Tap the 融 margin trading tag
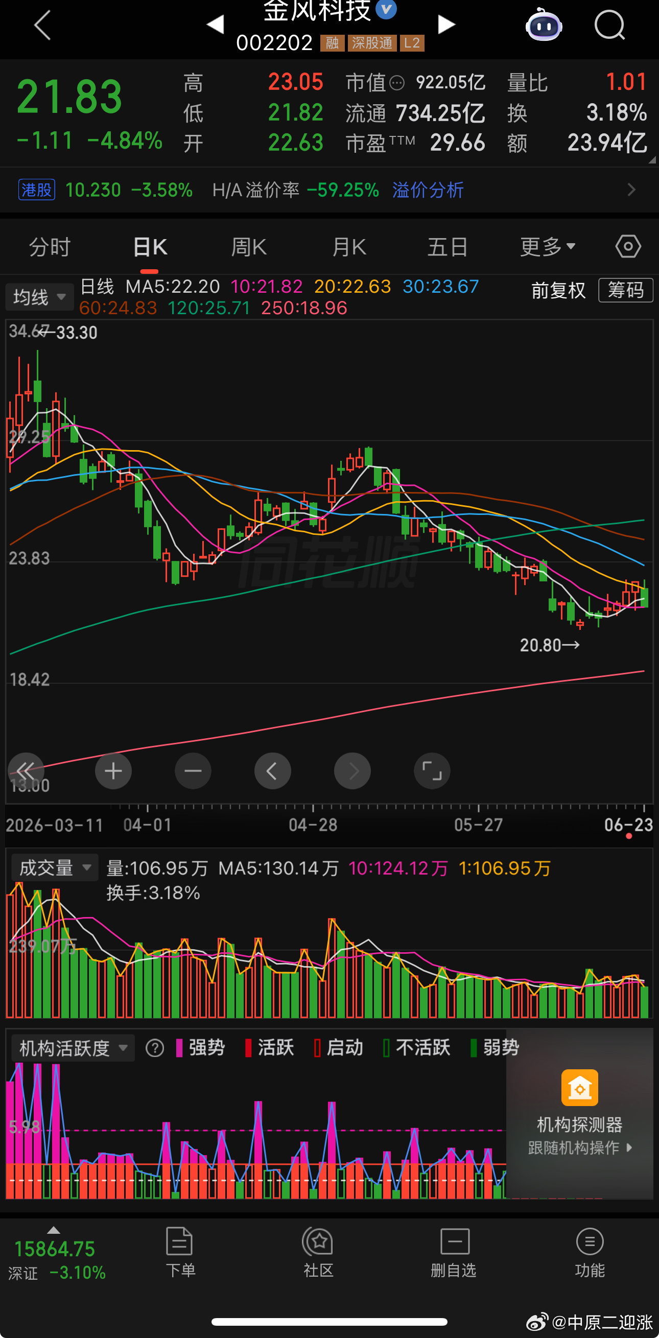Screen dimensions: 659x1338 tap(333, 42)
